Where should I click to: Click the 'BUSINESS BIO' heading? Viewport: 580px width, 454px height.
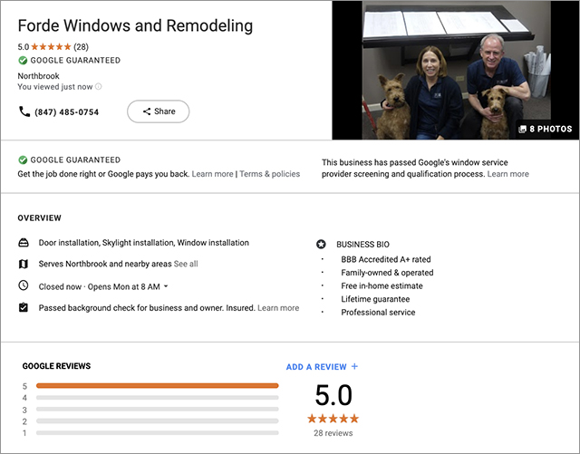pos(362,245)
